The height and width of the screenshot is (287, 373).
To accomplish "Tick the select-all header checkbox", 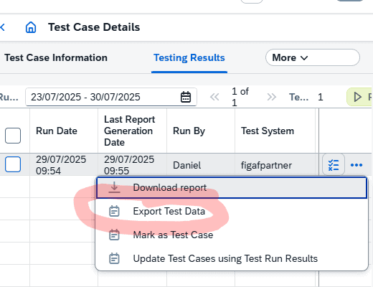I will [13, 136].
